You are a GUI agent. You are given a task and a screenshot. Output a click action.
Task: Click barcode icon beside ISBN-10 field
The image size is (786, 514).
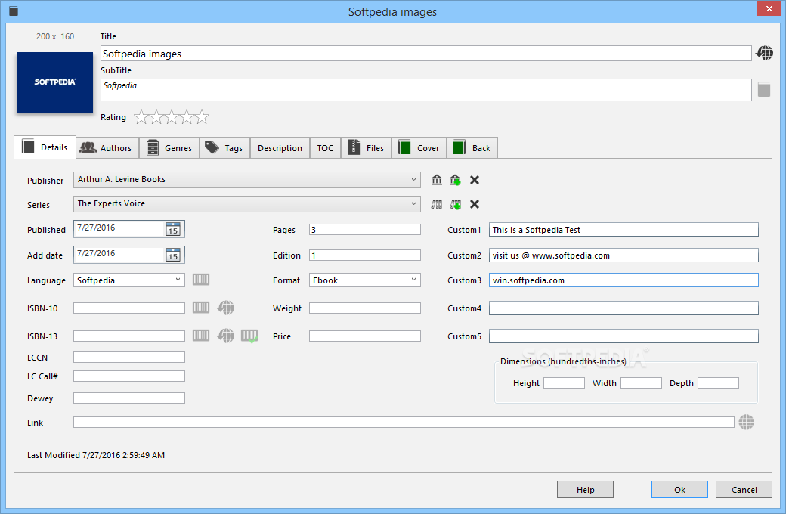[201, 308]
